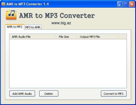The width and height of the screenshot is (136, 105).
Task: Start conversion with Convert to MP3
Action: pos(114,94)
